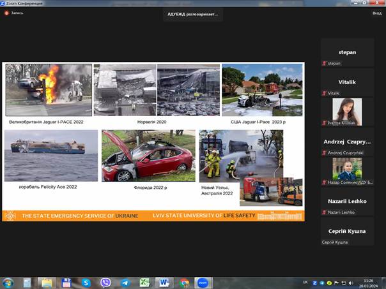Open Google Chrome from the taskbar
The height and width of the screenshot is (289, 386).
pos(184,282)
